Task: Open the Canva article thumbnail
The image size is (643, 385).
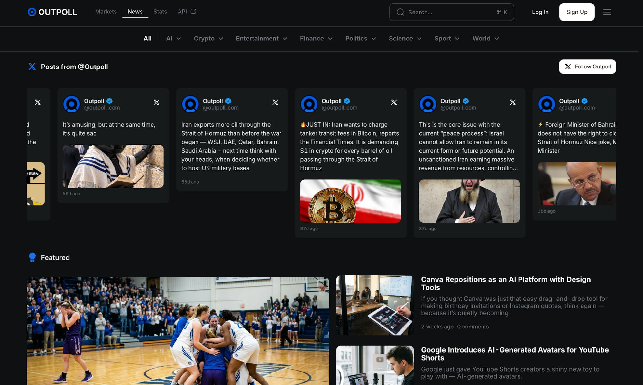Action: 375,305
